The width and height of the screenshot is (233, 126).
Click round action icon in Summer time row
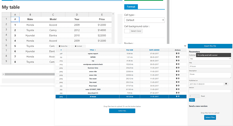click(179, 68)
